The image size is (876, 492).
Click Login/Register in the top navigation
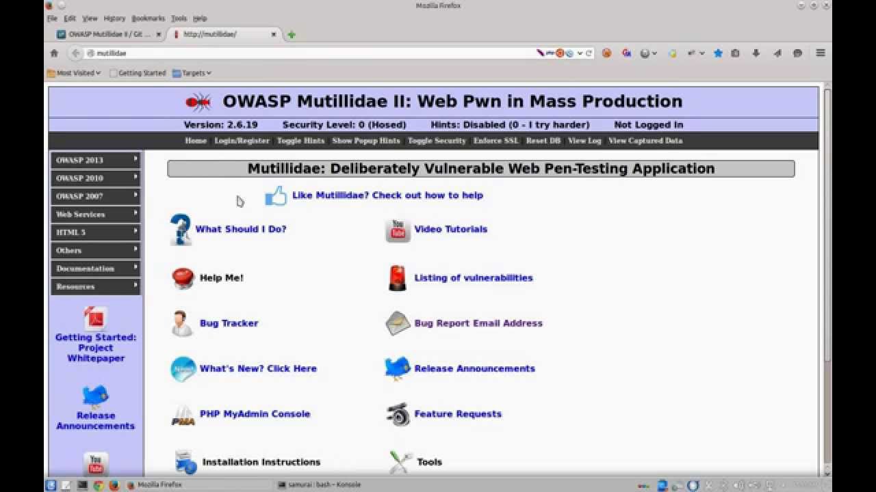242,141
